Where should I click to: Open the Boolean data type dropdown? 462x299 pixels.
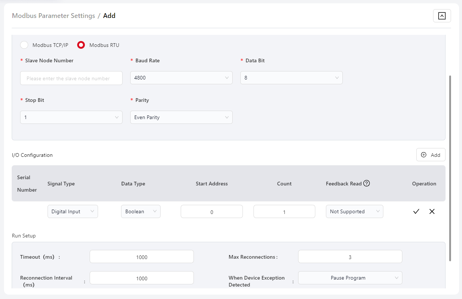point(140,211)
